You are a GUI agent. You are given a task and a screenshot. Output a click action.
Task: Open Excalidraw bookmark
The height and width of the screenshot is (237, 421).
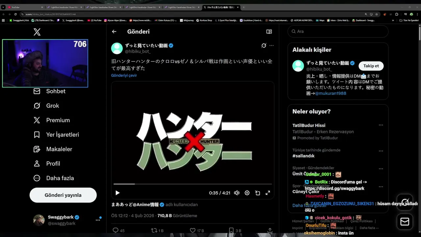251,20
